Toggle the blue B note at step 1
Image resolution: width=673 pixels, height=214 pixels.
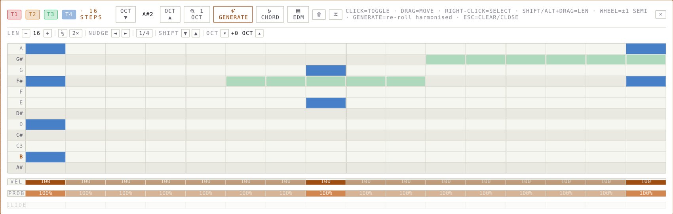coord(46,157)
